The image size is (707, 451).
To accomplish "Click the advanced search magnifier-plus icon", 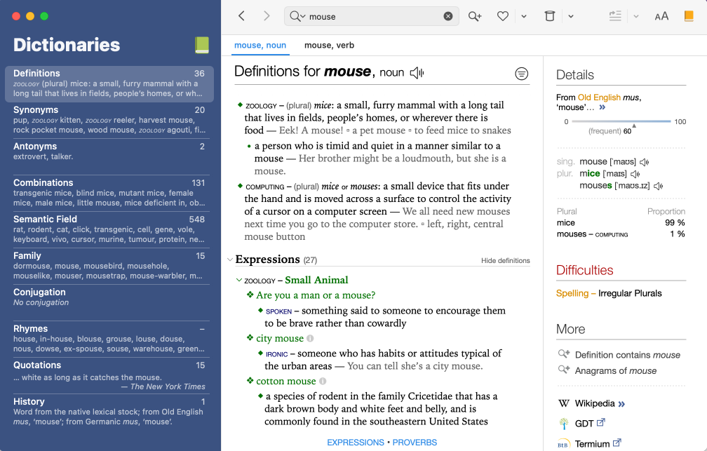I will point(475,16).
